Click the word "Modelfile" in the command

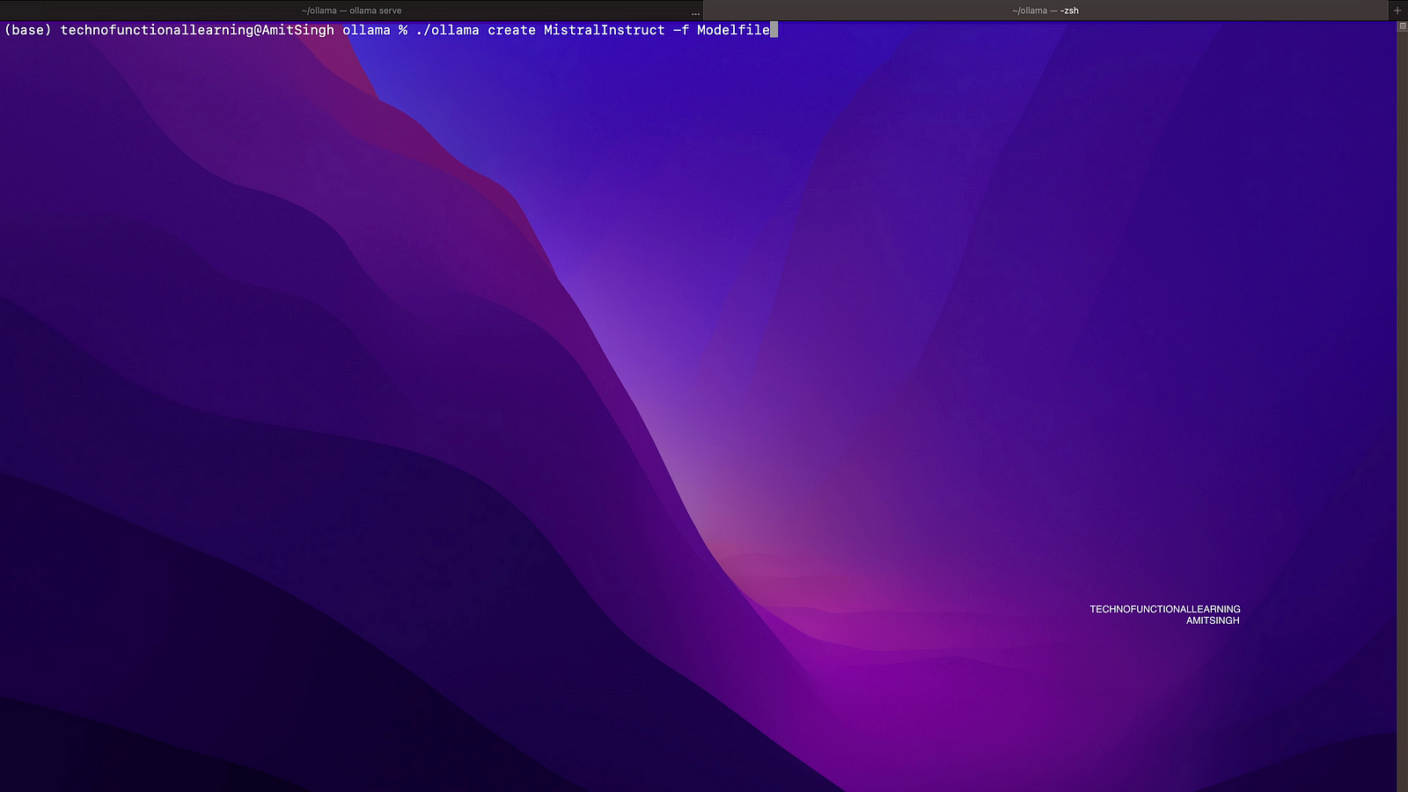pyautogui.click(x=733, y=30)
